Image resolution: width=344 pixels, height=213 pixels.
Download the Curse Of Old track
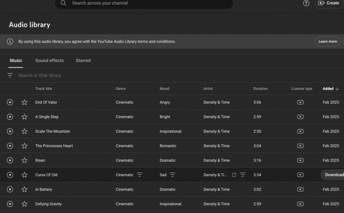[333, 175]
